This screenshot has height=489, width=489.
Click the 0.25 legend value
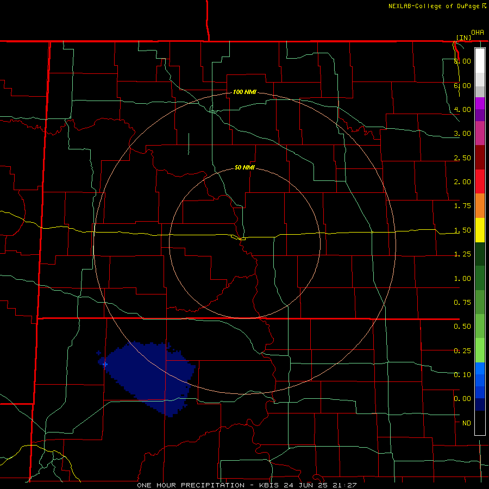click(x=462, y=351)
